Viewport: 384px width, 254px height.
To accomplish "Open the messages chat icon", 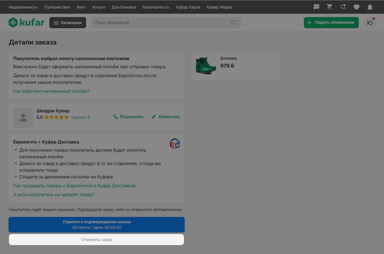I will pos(316,7).
